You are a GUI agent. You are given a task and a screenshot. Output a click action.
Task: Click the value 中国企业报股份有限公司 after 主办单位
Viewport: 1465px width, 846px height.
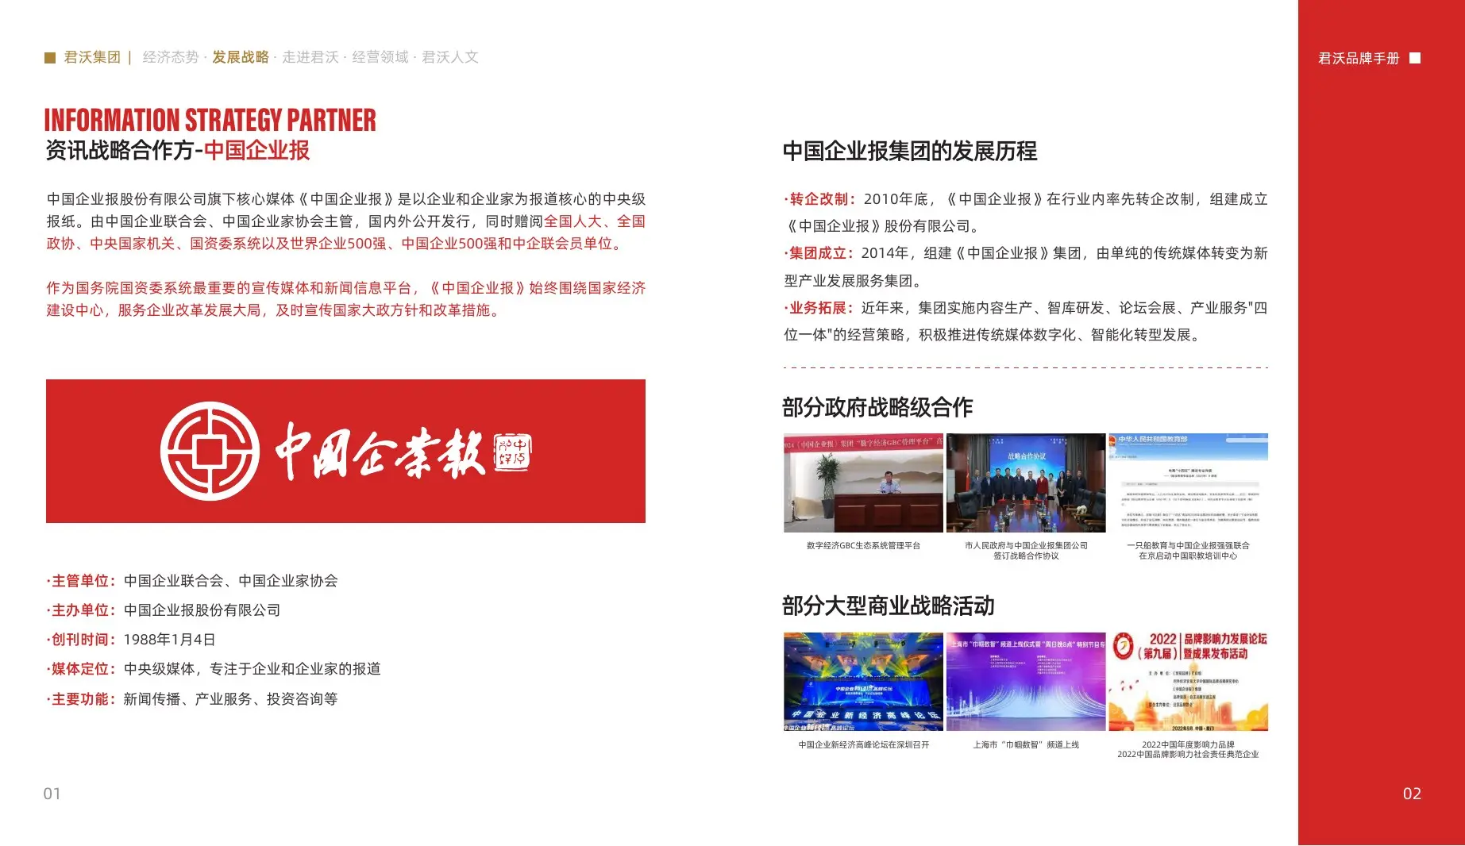coord(202,610)
